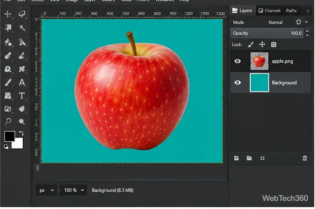Viewport: 315px width, 209px height.
Task: Click the apple.png layer name
Action: (282, 61)
